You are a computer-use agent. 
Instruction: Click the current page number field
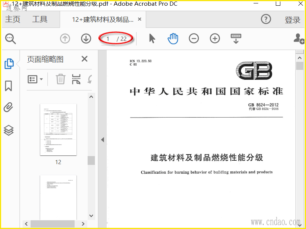click(108, 39)
